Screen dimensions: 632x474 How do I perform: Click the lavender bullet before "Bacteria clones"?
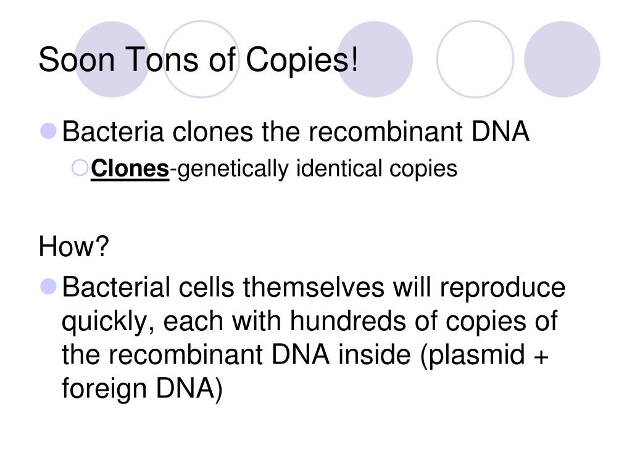tap(49, 131)
